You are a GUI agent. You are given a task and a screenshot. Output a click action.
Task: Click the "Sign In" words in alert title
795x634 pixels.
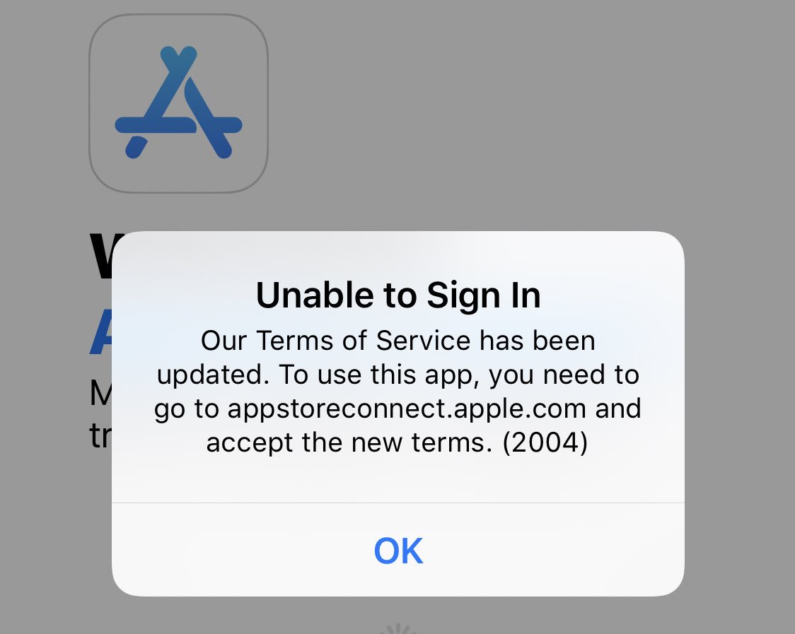[x=484, y=295]
